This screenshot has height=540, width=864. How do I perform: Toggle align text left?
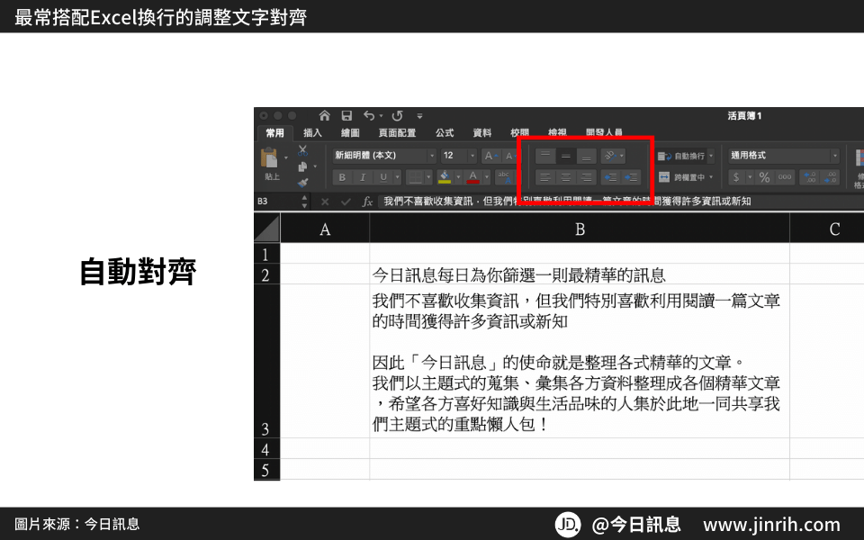[x=545, y=177]
